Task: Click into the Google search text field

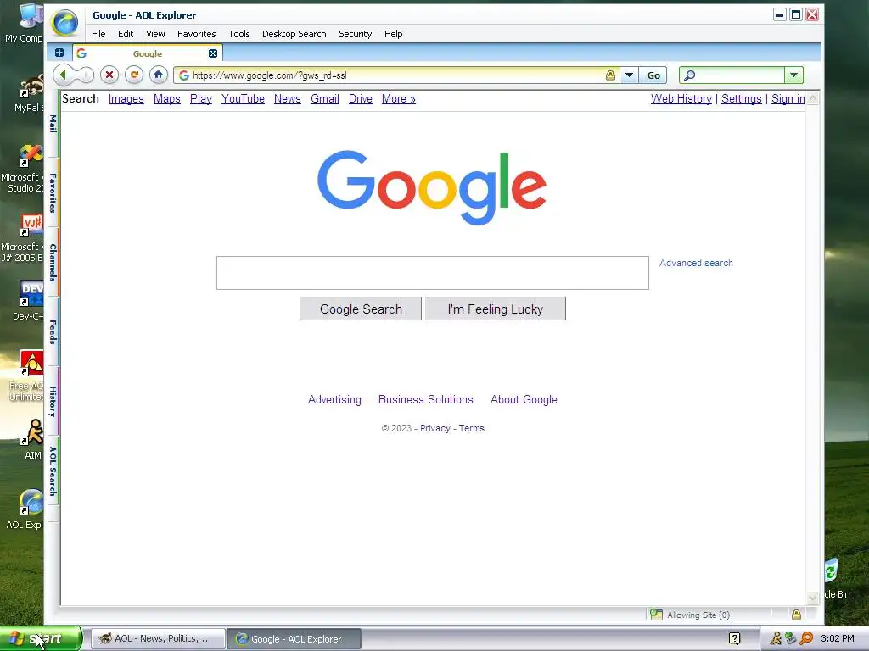Action: coord(432,272)
